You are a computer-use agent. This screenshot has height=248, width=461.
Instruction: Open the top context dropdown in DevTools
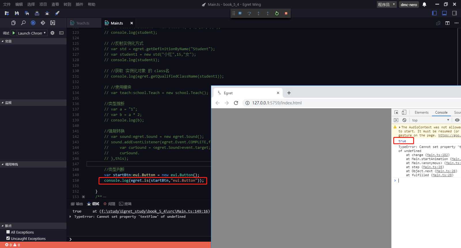[430, 120]
